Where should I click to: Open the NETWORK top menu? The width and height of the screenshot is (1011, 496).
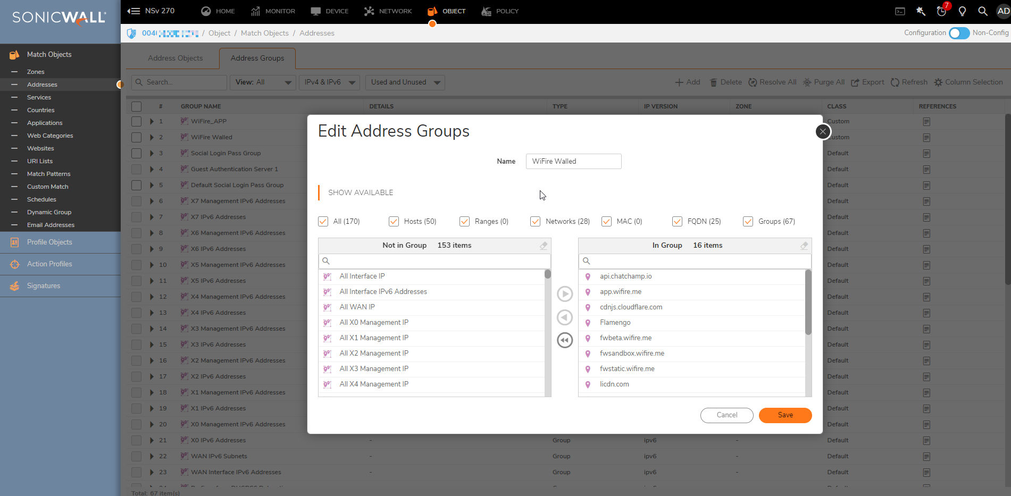(388, 11)
